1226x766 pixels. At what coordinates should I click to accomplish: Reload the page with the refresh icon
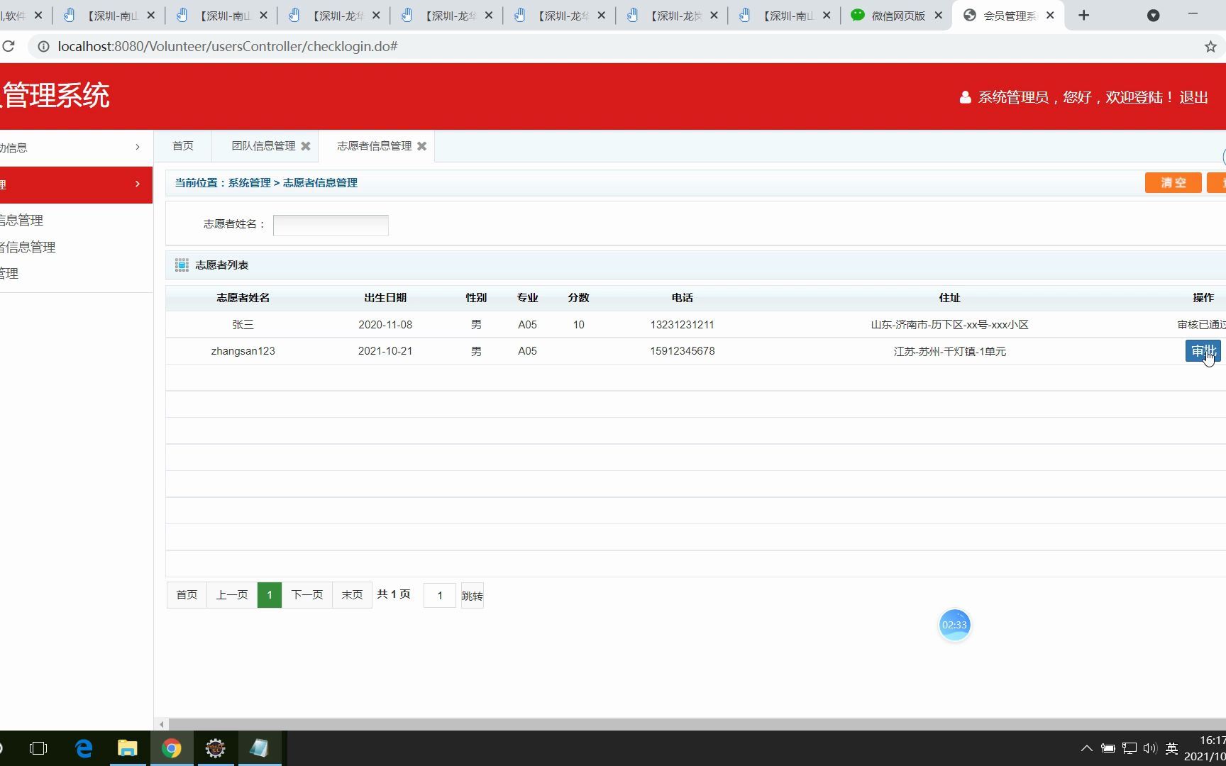pos(9,46)
